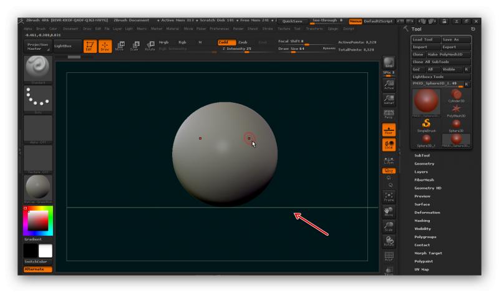This screenshot has width=499, height=293.
Task: Open the Zplugin menu
Action: (x=333, y=29)
